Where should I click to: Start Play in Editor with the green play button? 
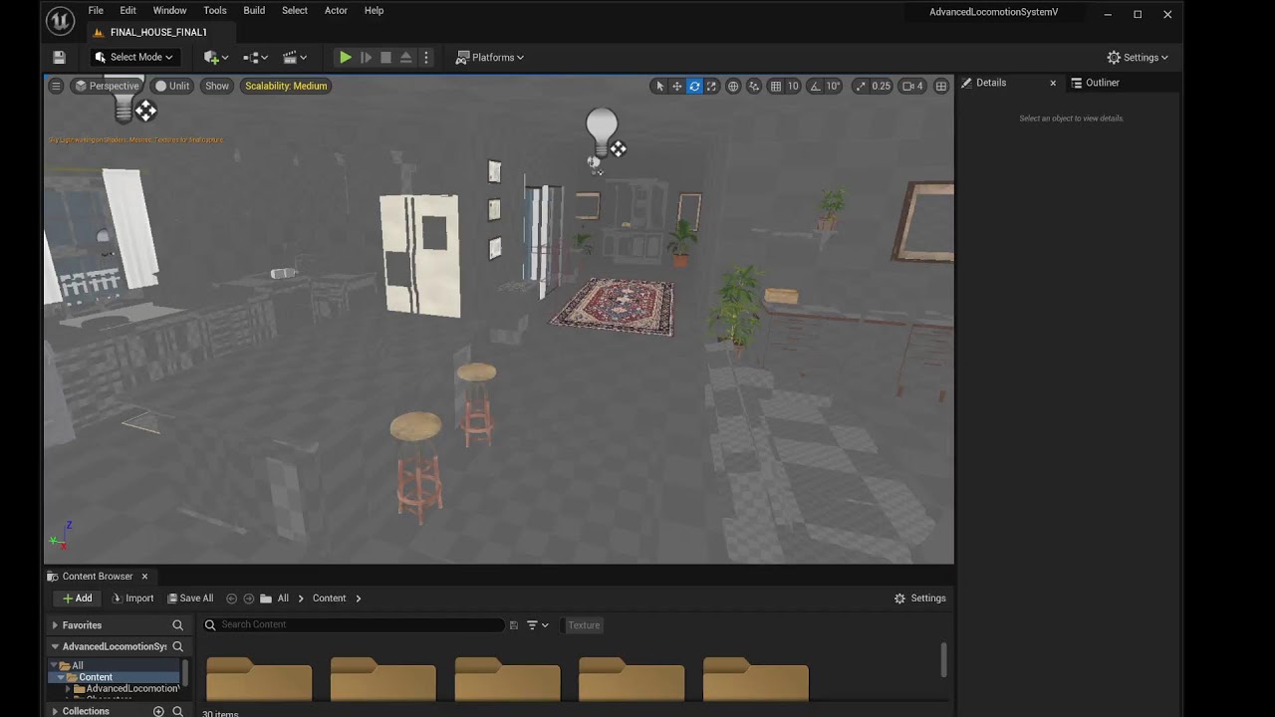pyautogui.click(x=345, y=58)
